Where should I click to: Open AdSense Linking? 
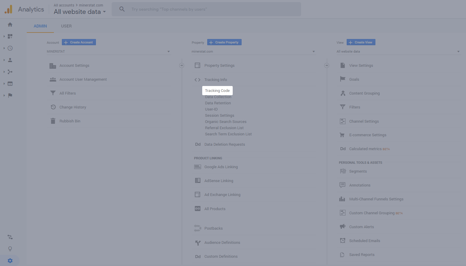point(219,181)
